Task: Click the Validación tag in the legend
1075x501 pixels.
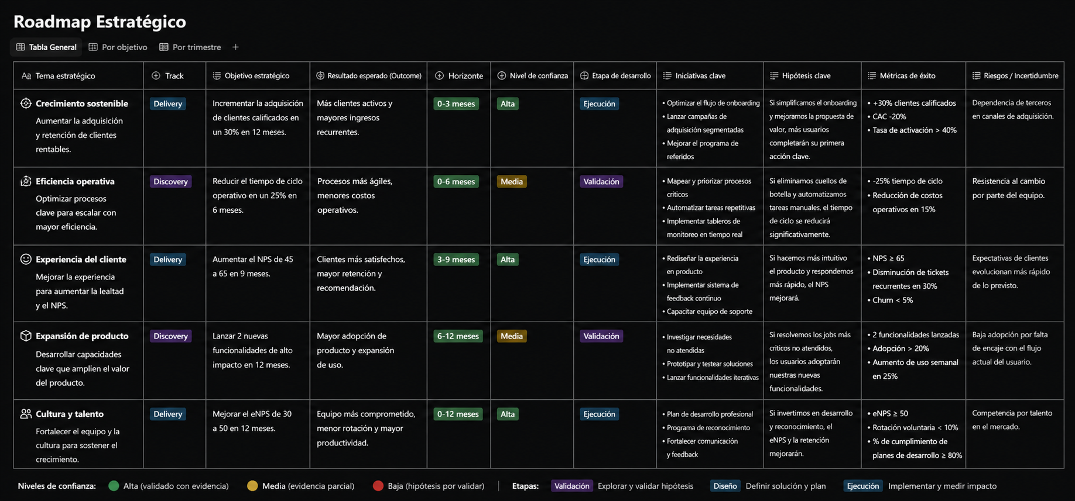Action: 572,486
